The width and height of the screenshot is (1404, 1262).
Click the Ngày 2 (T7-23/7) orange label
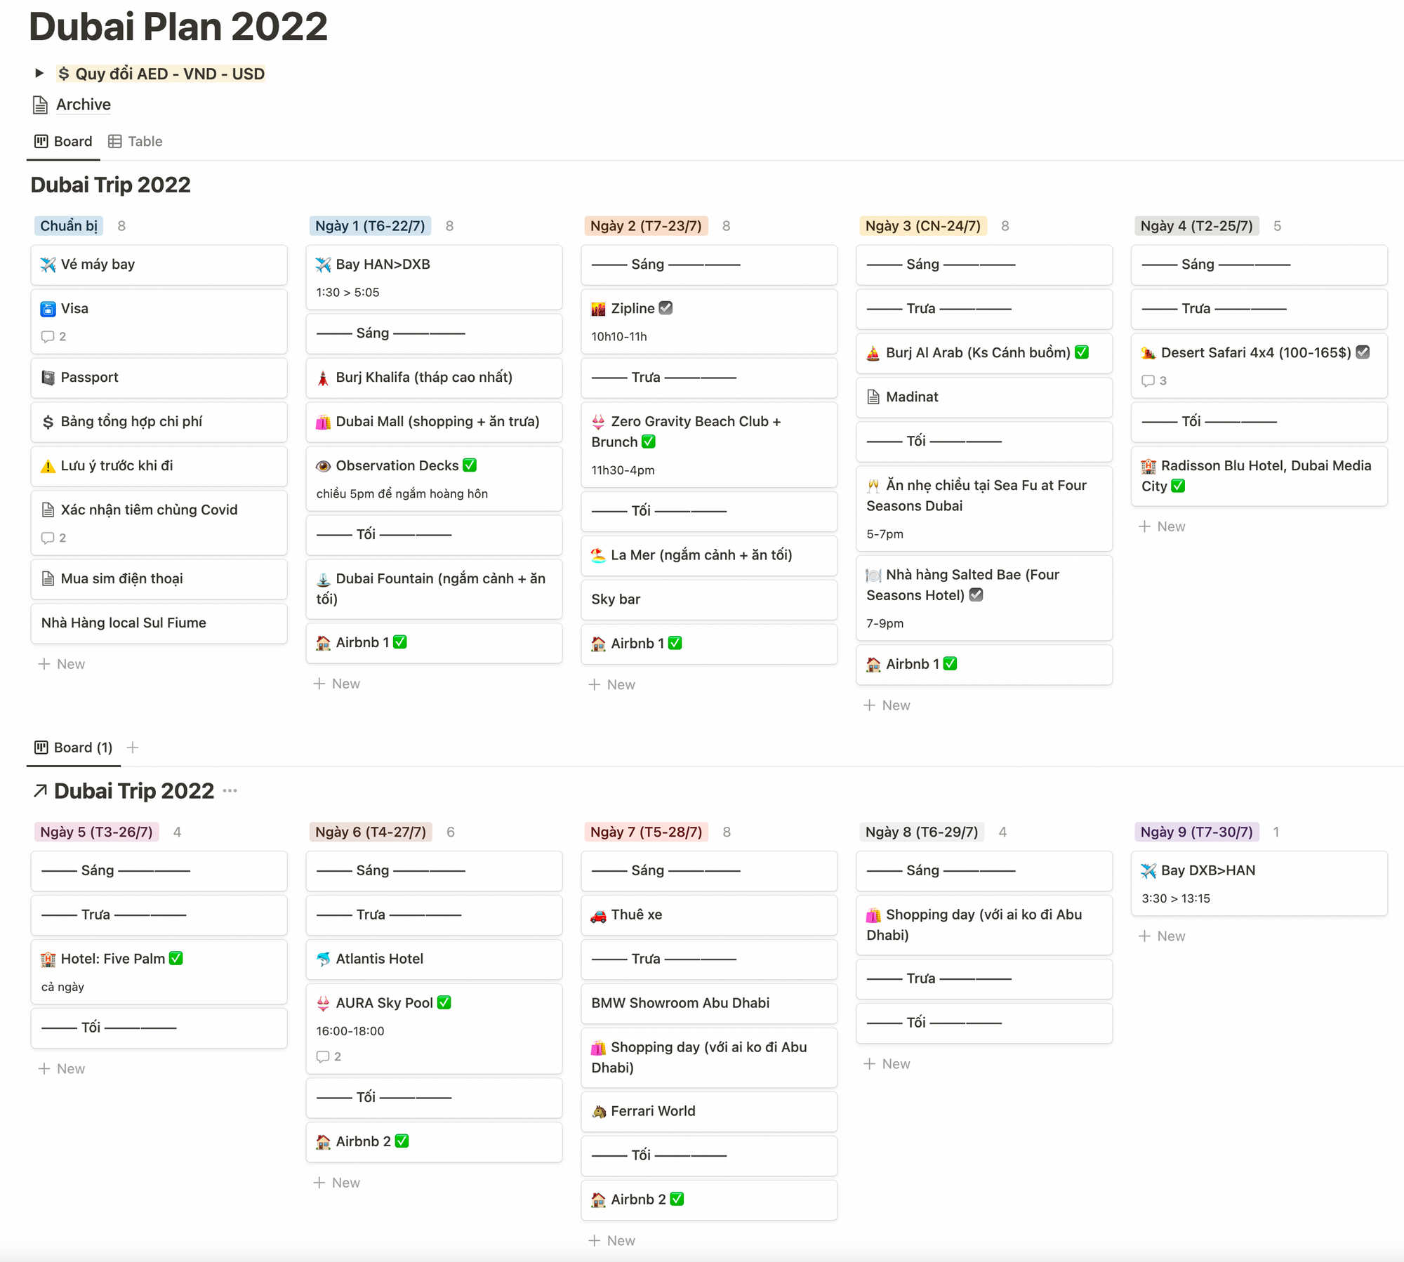646,226
